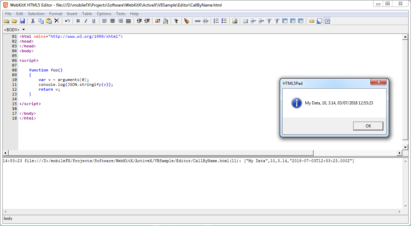Open the Format menu
Viewport: 411px width, 226px height.
(56, 14)
